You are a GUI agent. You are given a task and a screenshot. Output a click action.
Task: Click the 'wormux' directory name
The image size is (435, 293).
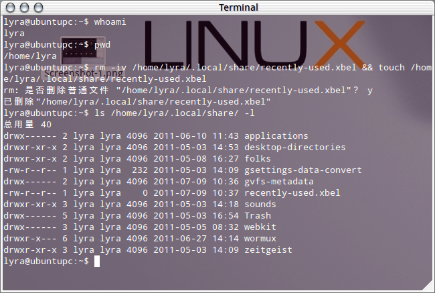[260, 239]
